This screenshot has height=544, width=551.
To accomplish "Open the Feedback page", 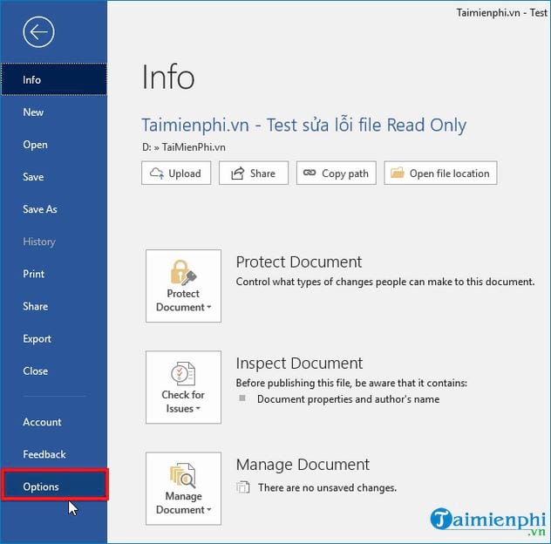I will tap(54, 454).
